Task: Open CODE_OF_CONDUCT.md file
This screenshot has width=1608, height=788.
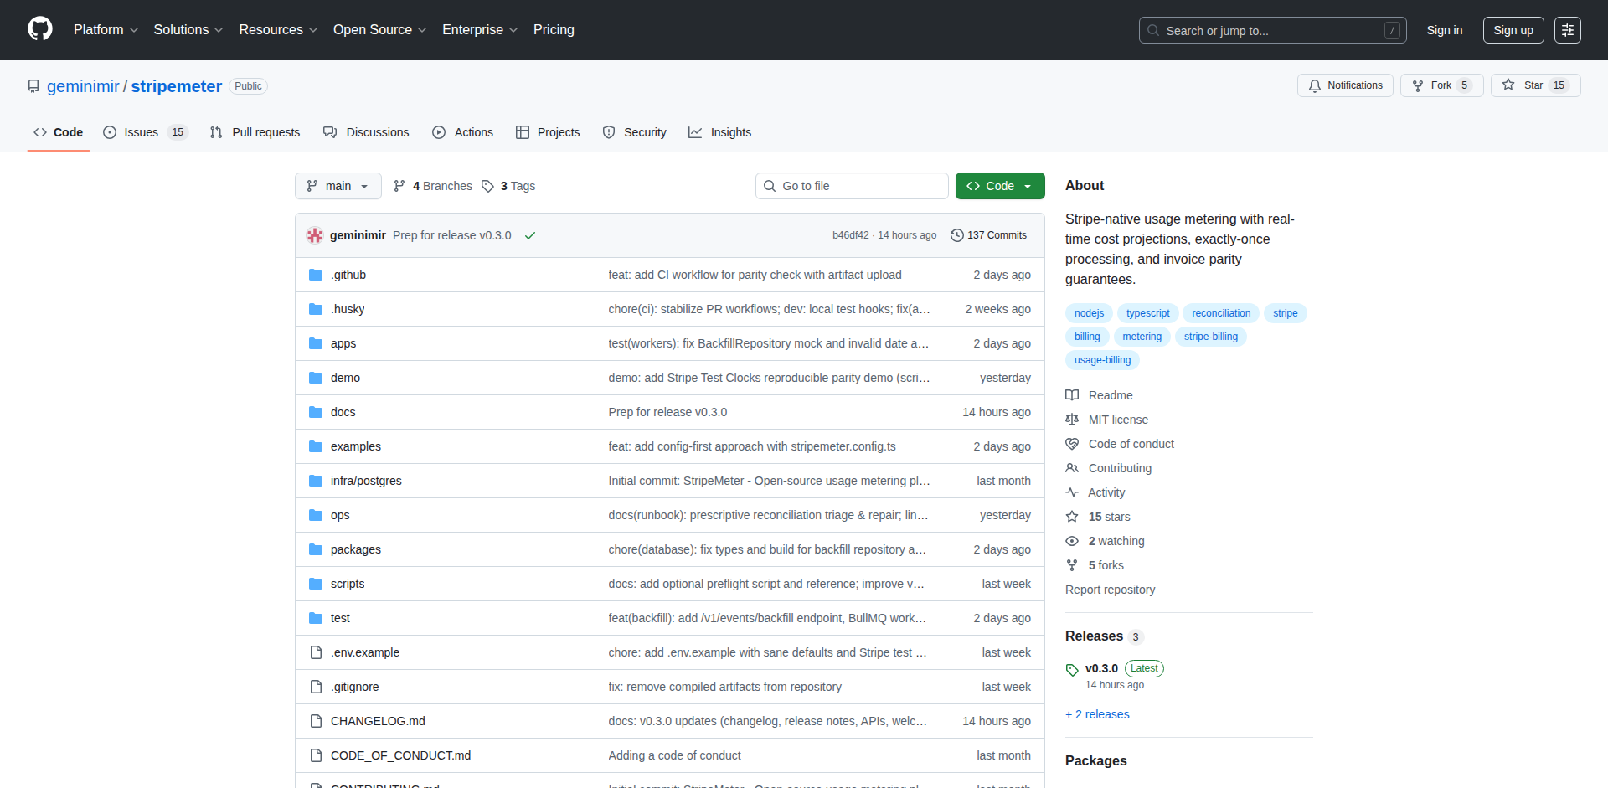Action: (400, 755)
